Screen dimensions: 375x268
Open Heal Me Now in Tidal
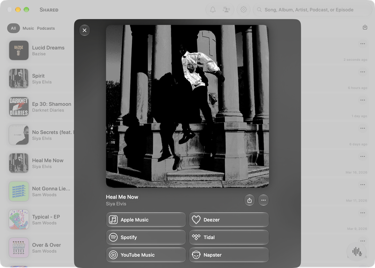pyautogui.click(x=229, y=238)
